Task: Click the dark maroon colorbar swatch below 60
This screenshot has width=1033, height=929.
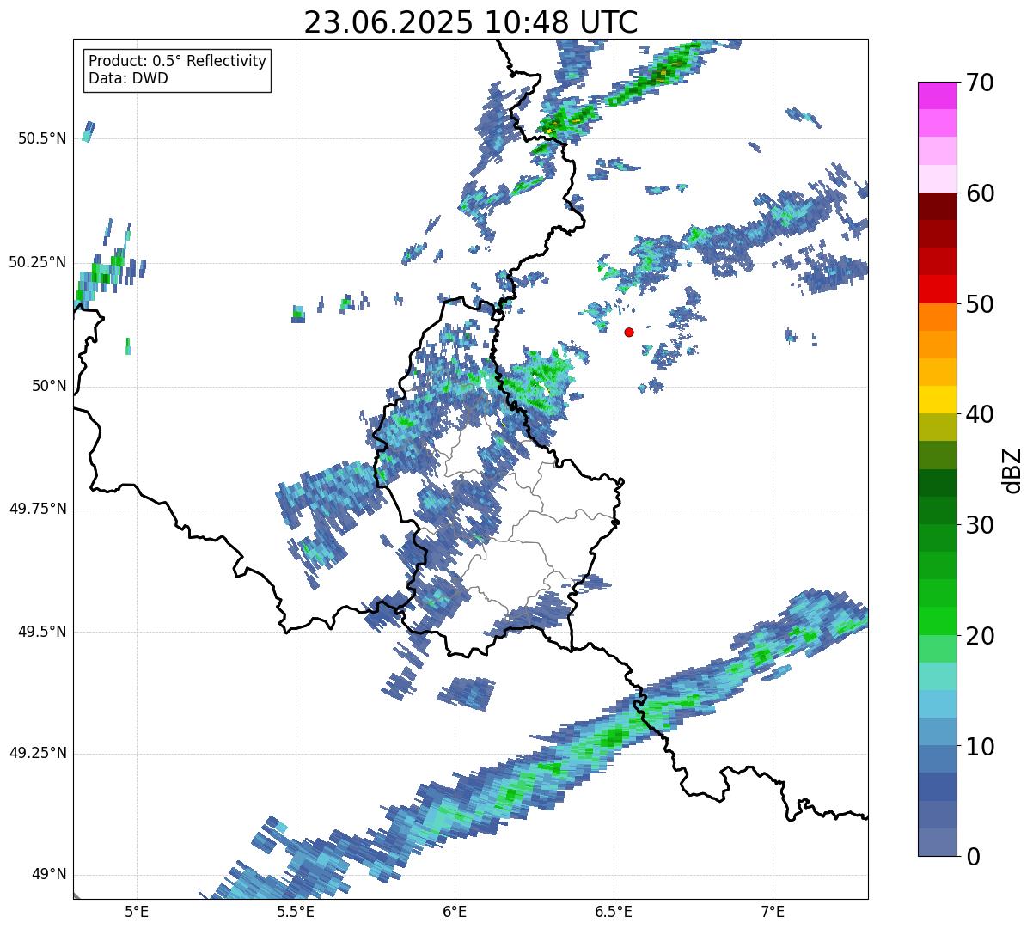Action: 937,206
